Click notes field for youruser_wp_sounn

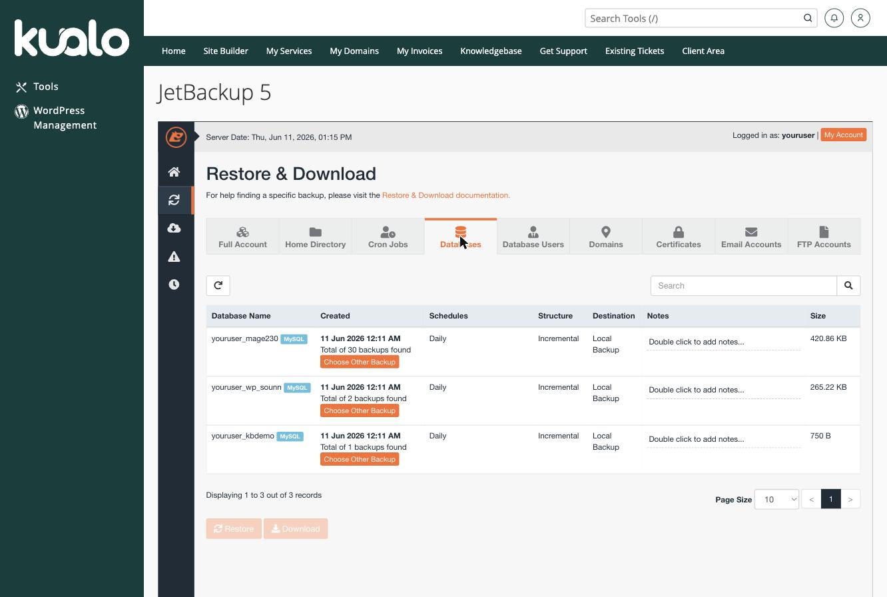click(723, 390)
